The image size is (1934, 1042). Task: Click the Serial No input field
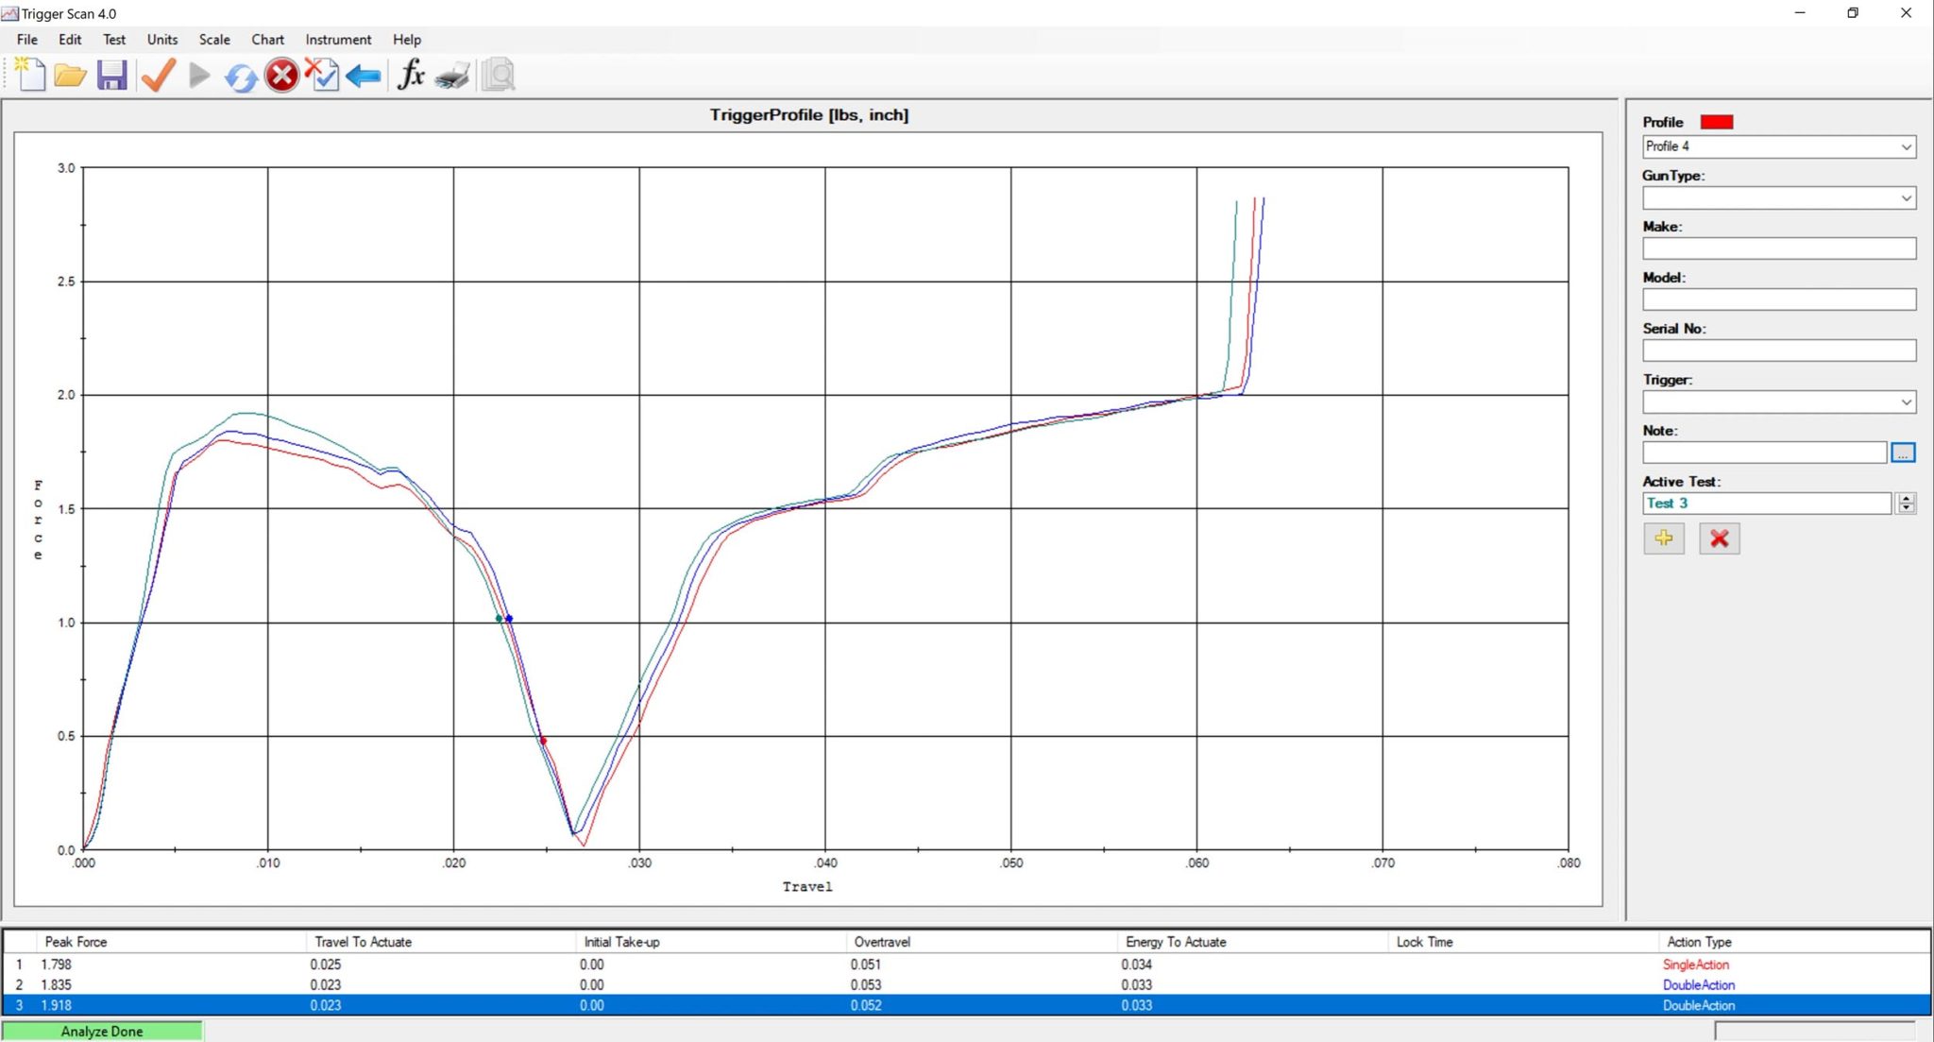click(x=1778, y=350)
